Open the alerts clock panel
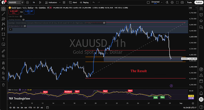Image resolution: width=204 pixels, height=110 pixels. point(201,15)
